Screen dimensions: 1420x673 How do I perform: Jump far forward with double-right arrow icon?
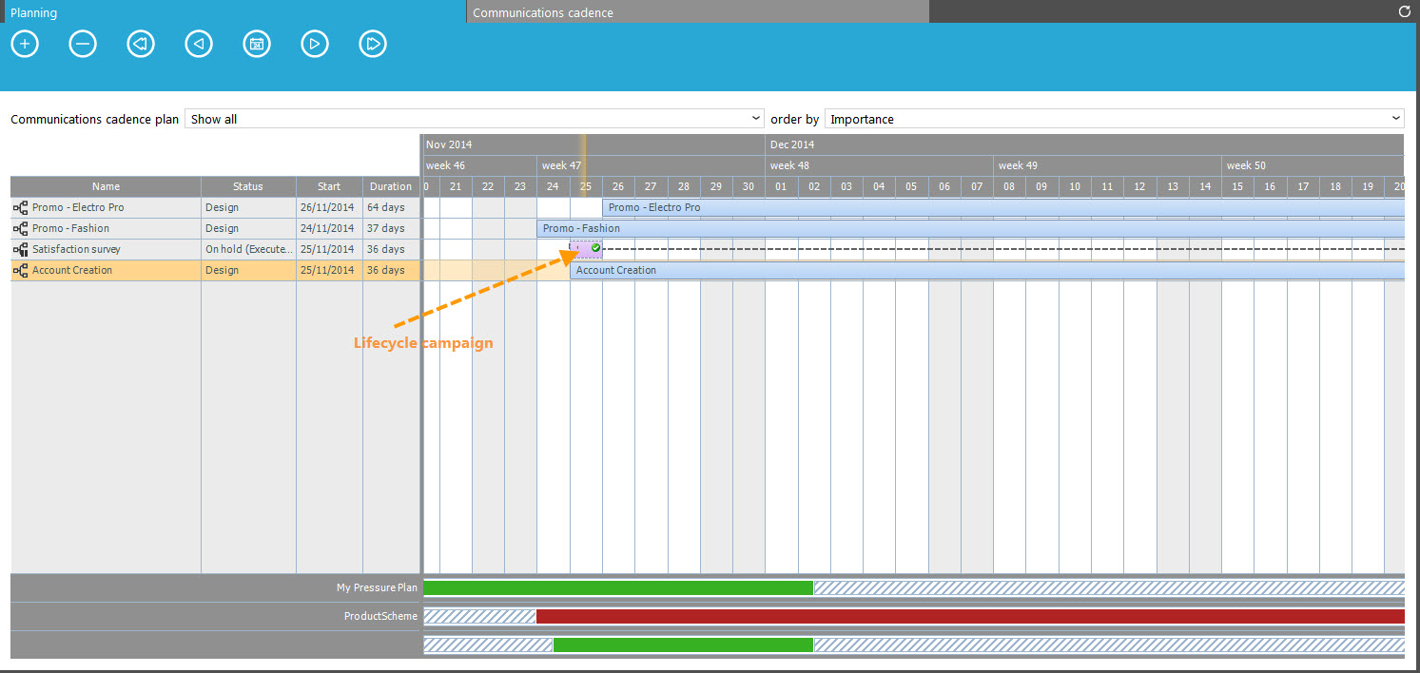[x=373, y=44]
